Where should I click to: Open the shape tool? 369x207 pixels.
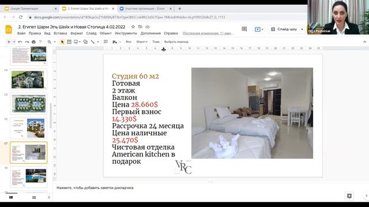(x=85, y=42)
